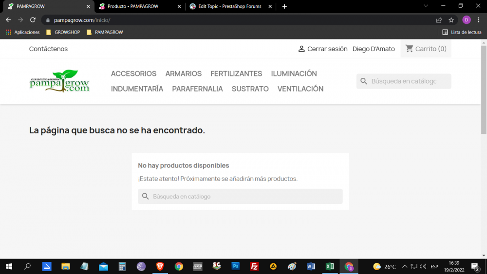
Task: Open the INDUMENTARÍA category
Action: 137,89
